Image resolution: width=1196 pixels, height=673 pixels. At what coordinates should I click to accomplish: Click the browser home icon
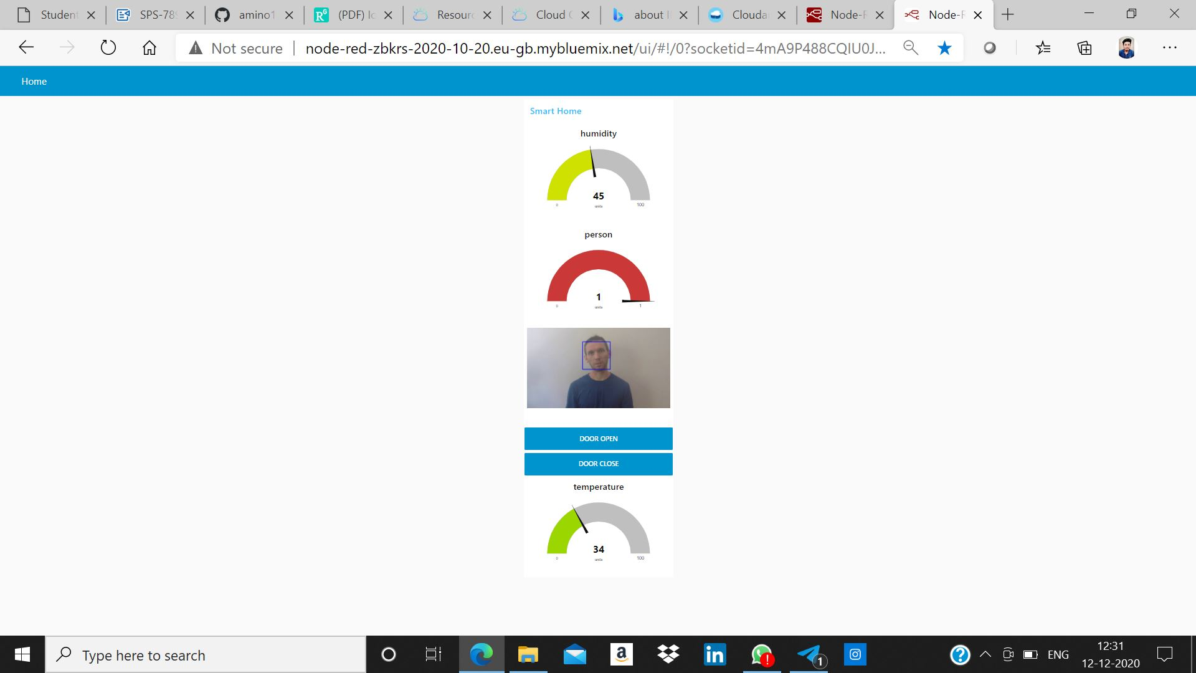(x=149, y=48)
